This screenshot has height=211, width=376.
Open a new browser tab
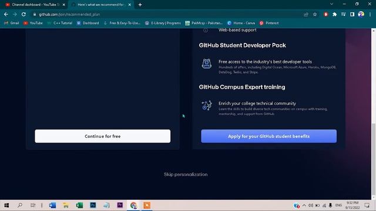coord(140,5)
